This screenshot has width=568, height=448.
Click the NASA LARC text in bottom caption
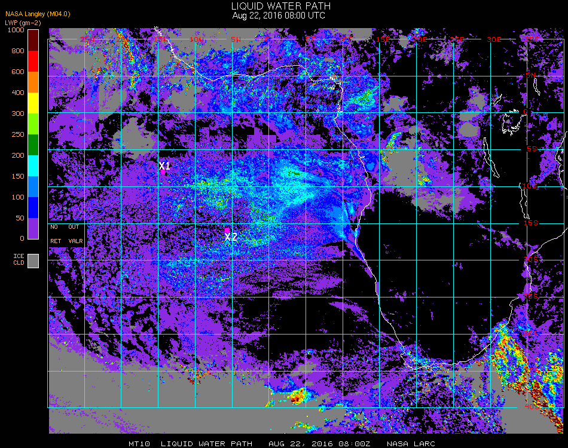pyautogui.click(x=411, y=444)
